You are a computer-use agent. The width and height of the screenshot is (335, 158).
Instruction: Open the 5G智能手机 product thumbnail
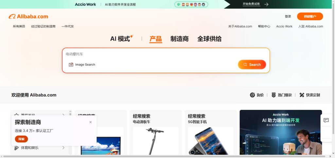(211, 141)
